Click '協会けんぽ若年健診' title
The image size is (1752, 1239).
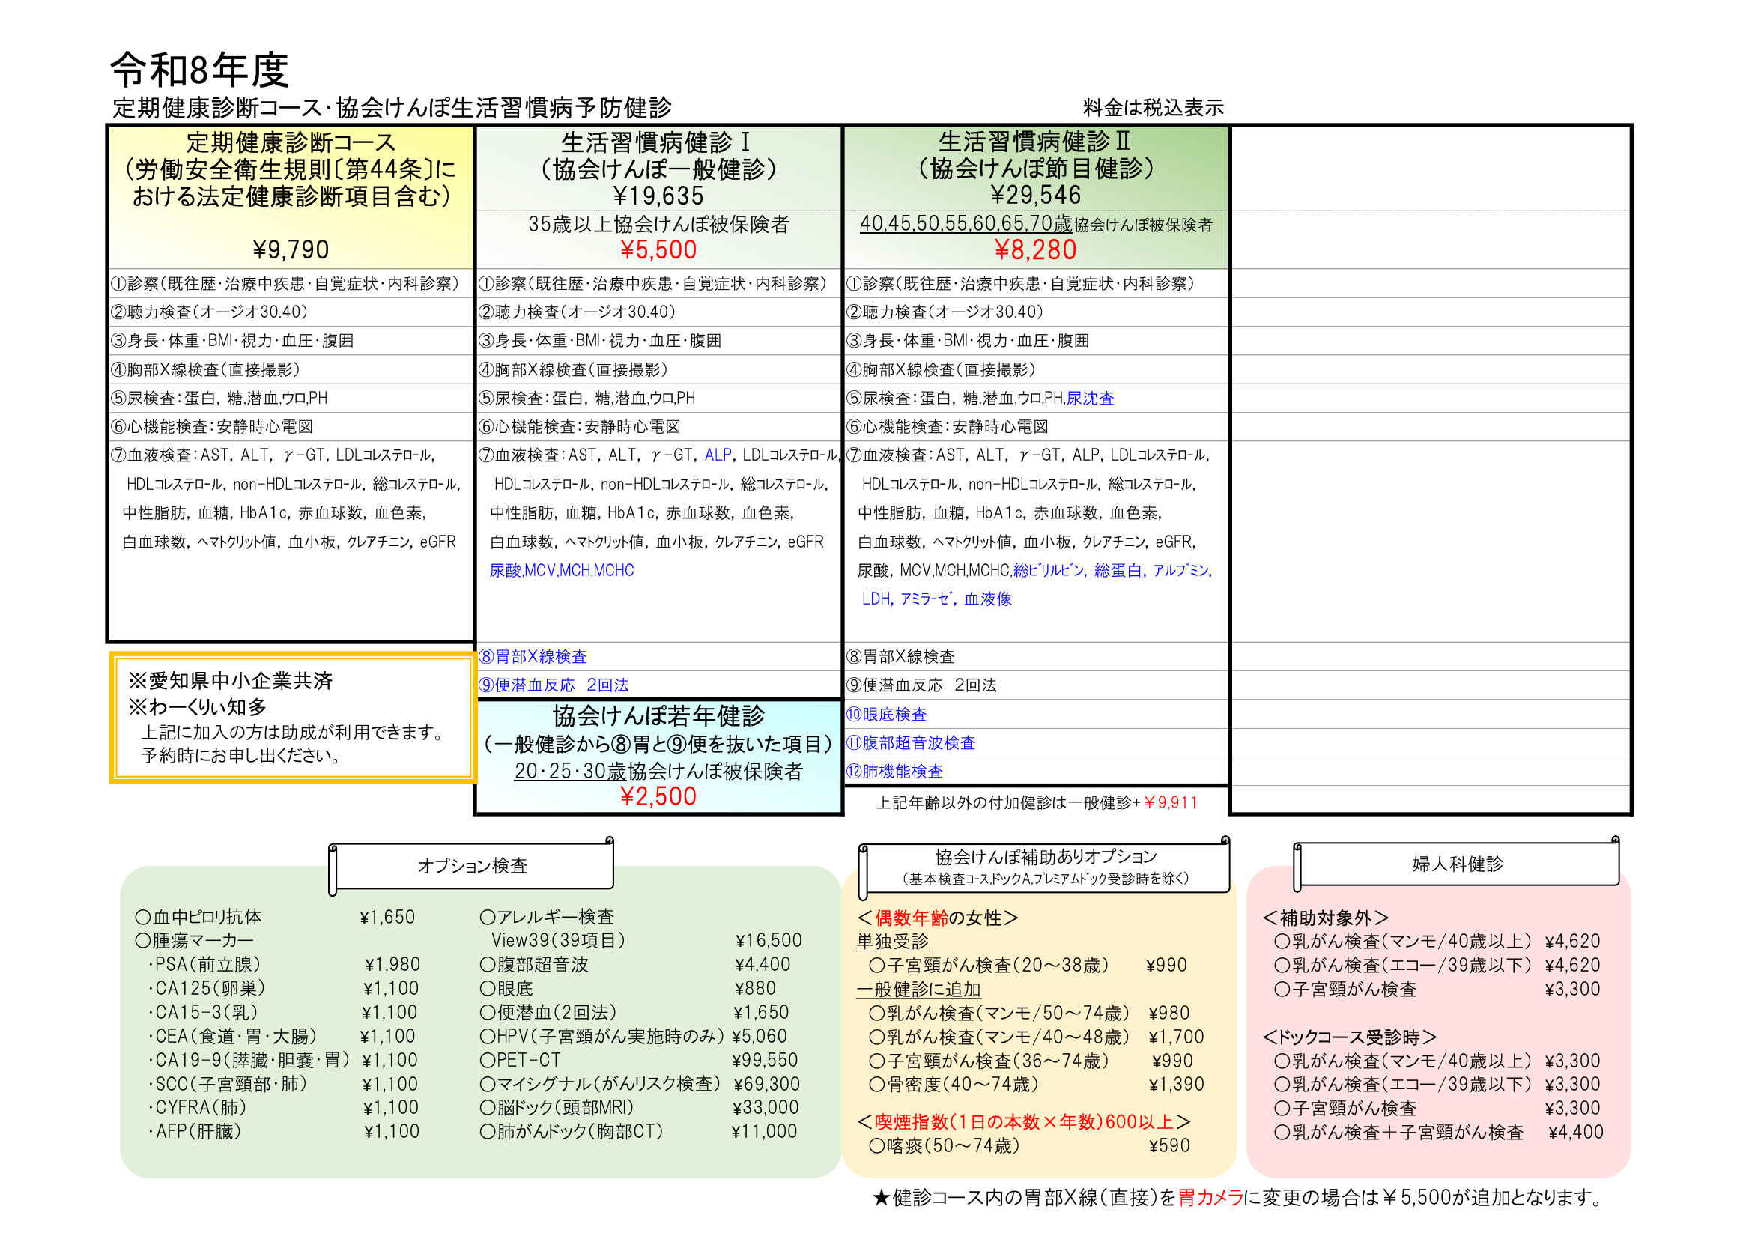(x=658, y=715)
